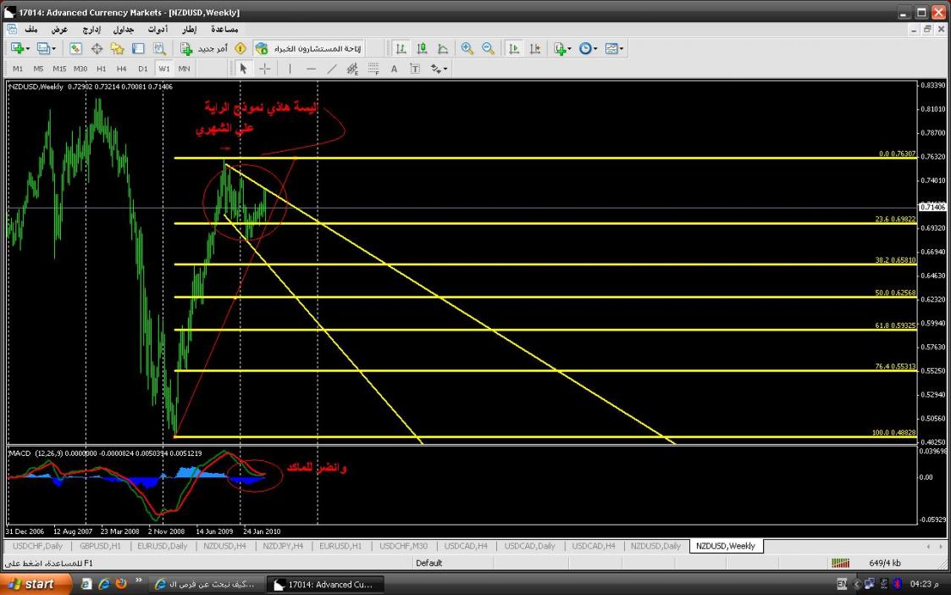Draw a vertical line tool
The image size is (951, 595).
click(x=290, y=69)
